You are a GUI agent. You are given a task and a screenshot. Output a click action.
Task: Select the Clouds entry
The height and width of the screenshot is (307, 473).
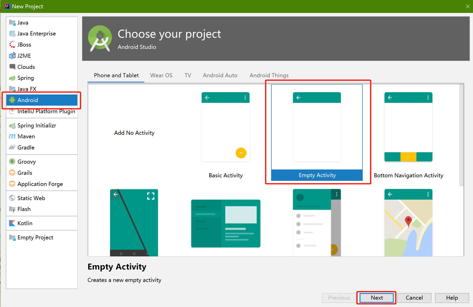(42, 67)
